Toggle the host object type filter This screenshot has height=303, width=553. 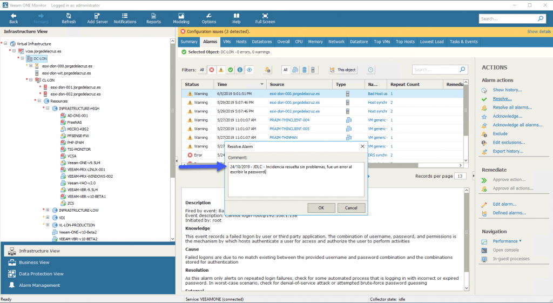313,70
